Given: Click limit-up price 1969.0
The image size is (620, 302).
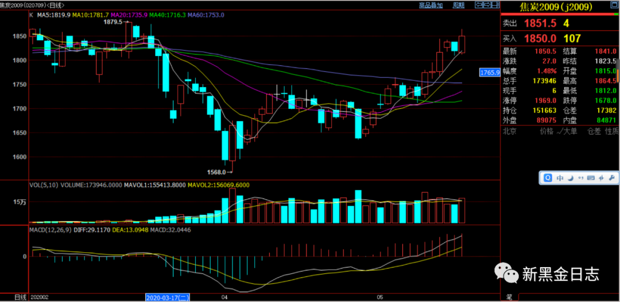Looking at the screenshot, I should point(545,100).
